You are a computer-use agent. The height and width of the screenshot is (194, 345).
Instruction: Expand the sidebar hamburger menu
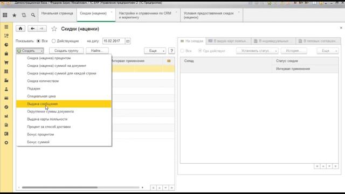point(6,27)
